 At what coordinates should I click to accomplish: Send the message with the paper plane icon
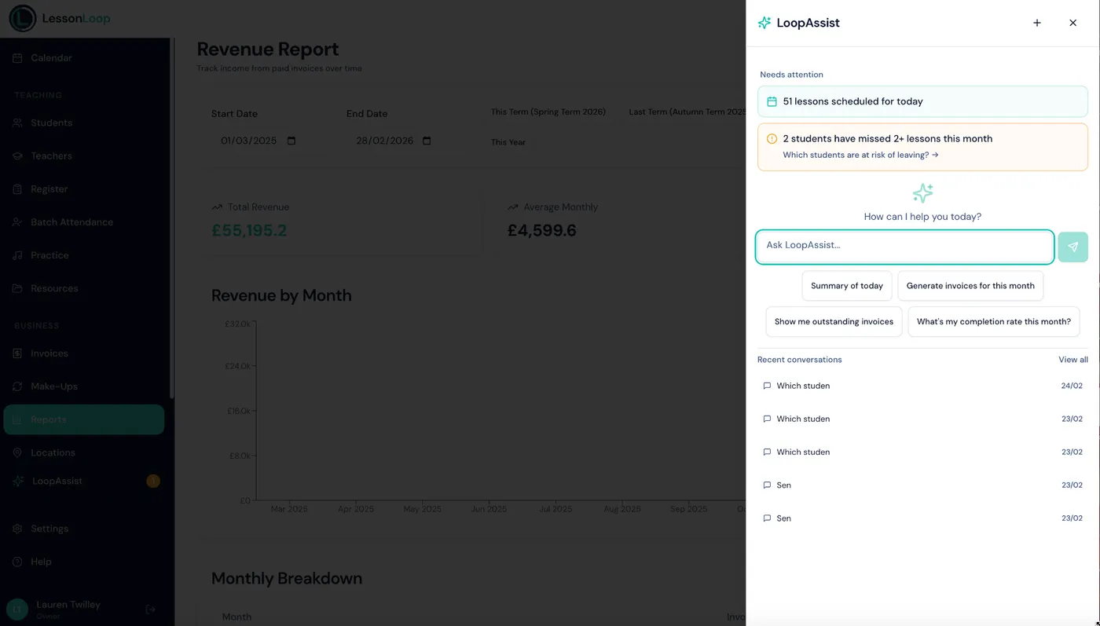pyautogui.click(x=1072, y=246)
